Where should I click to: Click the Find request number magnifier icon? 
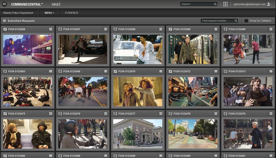pos(236,21)
